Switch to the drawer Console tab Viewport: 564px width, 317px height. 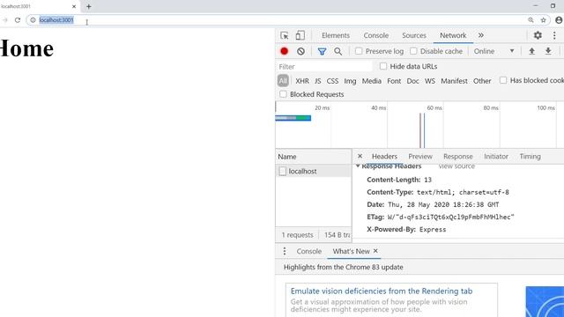(309, 251)
